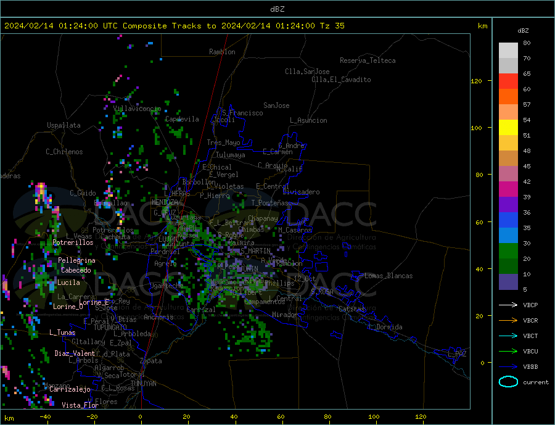Click the Clla.El_Cavadito map label

coord(341,80)
